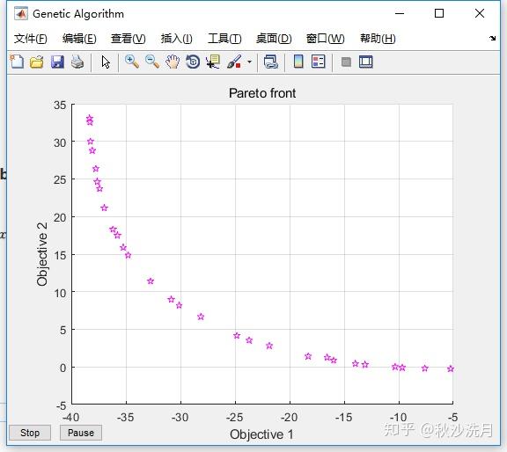507x452 pixels.
Task: Print the figure via printer icon
Action: click(x=77, y=62)
